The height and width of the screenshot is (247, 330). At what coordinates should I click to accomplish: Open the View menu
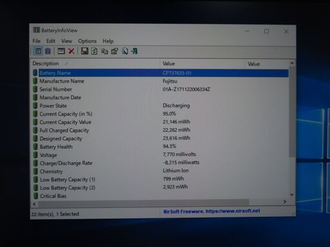(x=66, y=41)
